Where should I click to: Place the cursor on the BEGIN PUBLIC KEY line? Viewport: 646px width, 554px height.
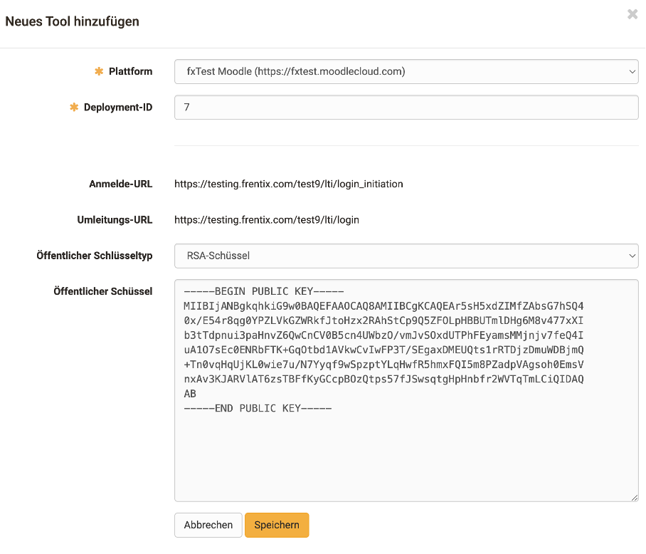263,292
